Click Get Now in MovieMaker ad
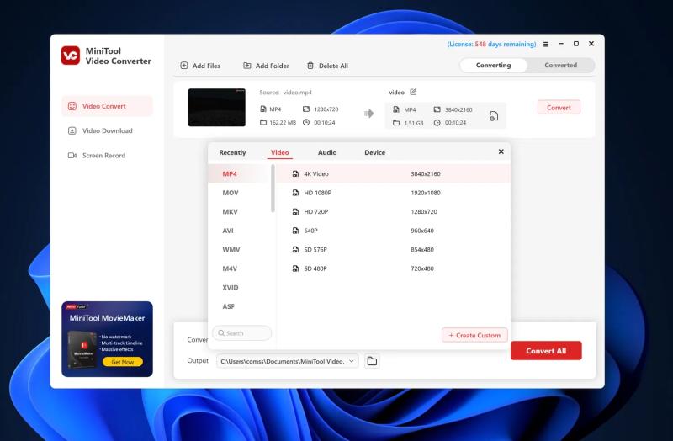 [122, 362]
